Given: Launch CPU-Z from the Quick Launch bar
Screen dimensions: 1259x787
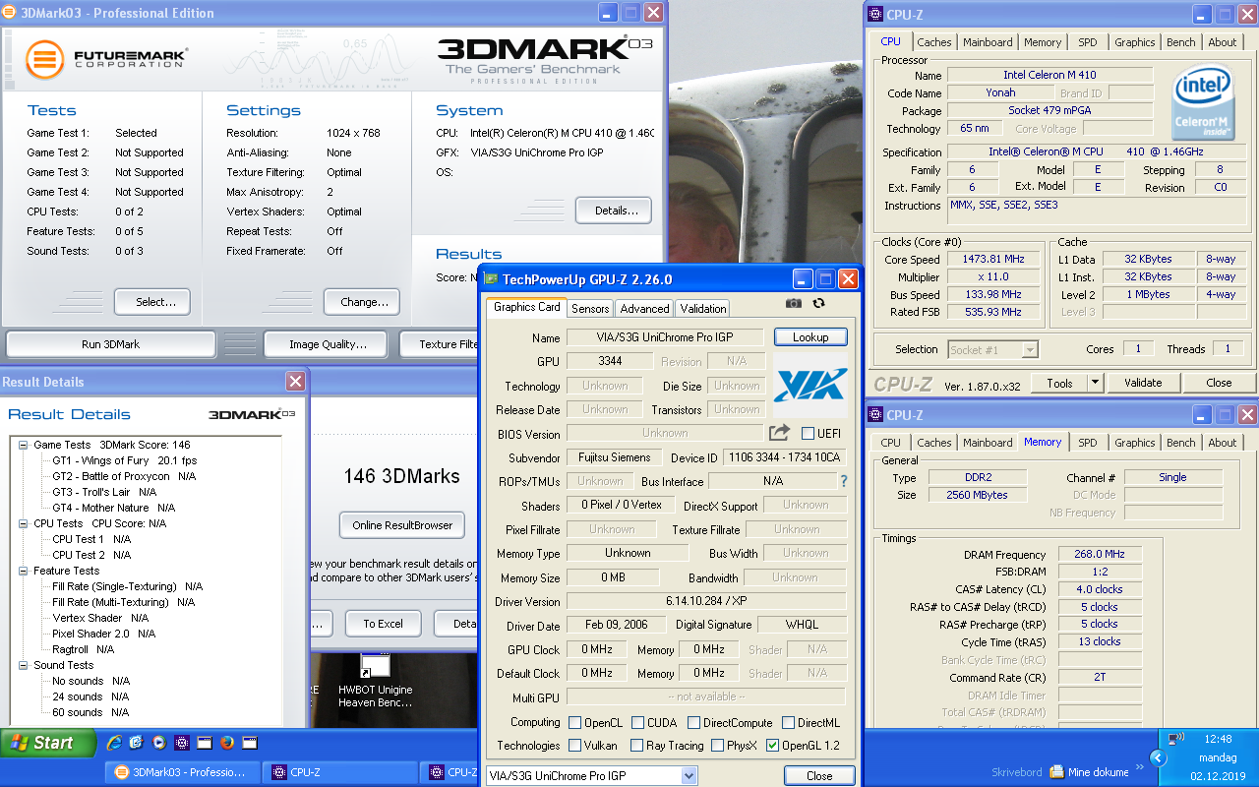Looking at the screenshot, I should point(182,743).
